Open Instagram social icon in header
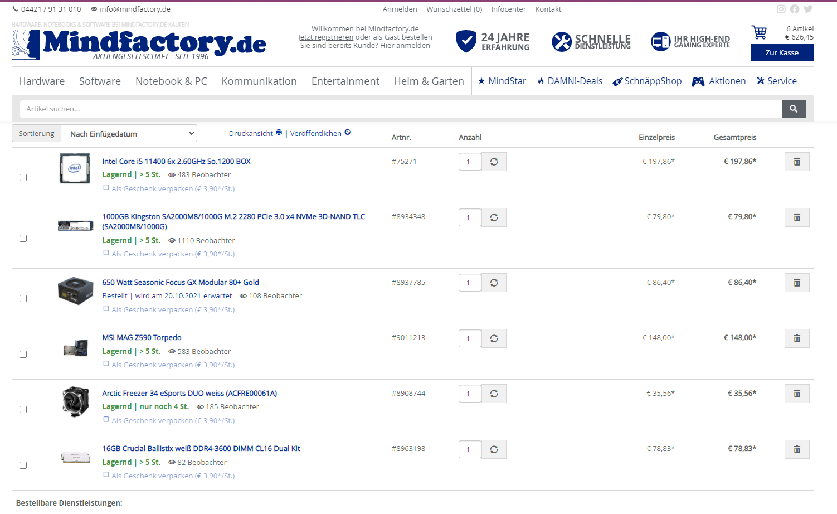This screenshot has width=837, height=514. click(x=781, y=9)
